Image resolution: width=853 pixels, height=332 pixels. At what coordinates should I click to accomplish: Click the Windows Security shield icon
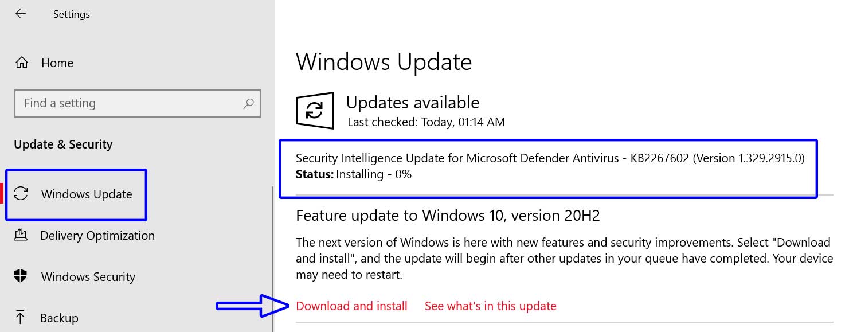click(21, 276)
